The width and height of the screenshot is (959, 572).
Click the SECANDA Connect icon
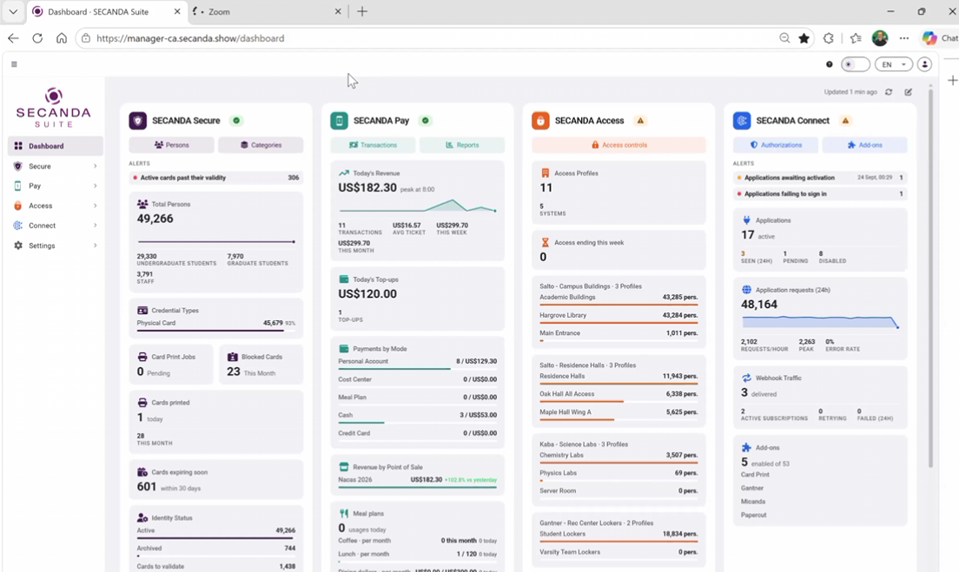coord(742,121)
